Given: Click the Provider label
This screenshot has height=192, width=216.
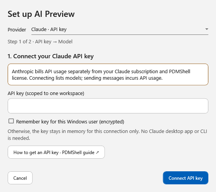Looking at the screenshot, I should tap(17, 30).
